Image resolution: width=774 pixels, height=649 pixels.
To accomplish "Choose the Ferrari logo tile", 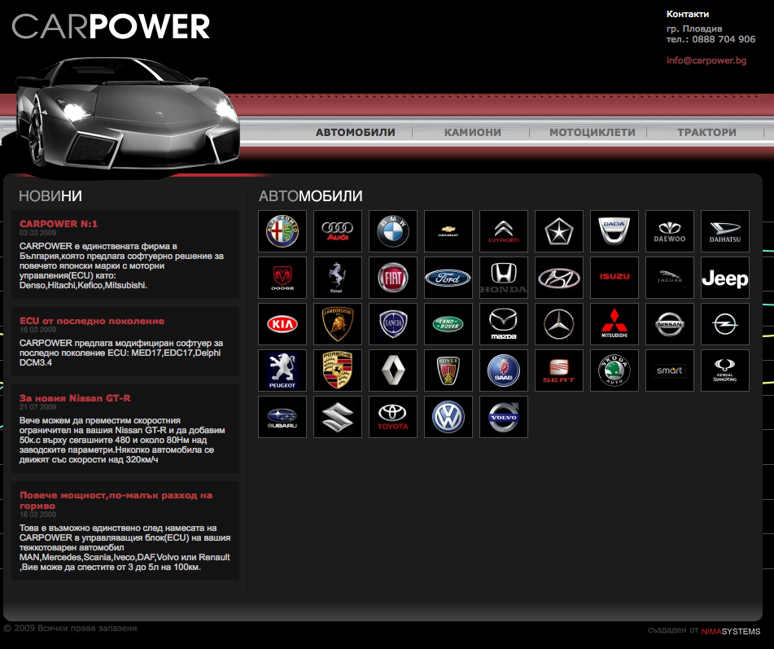I will (x=338, y=278).
